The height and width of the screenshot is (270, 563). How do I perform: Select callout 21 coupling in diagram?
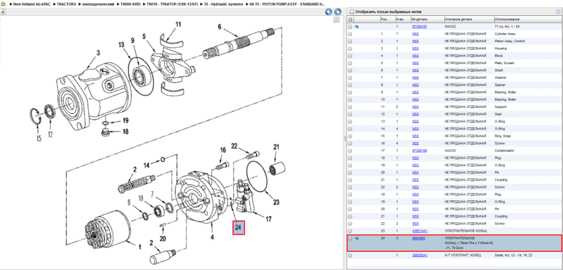(276, 147)
